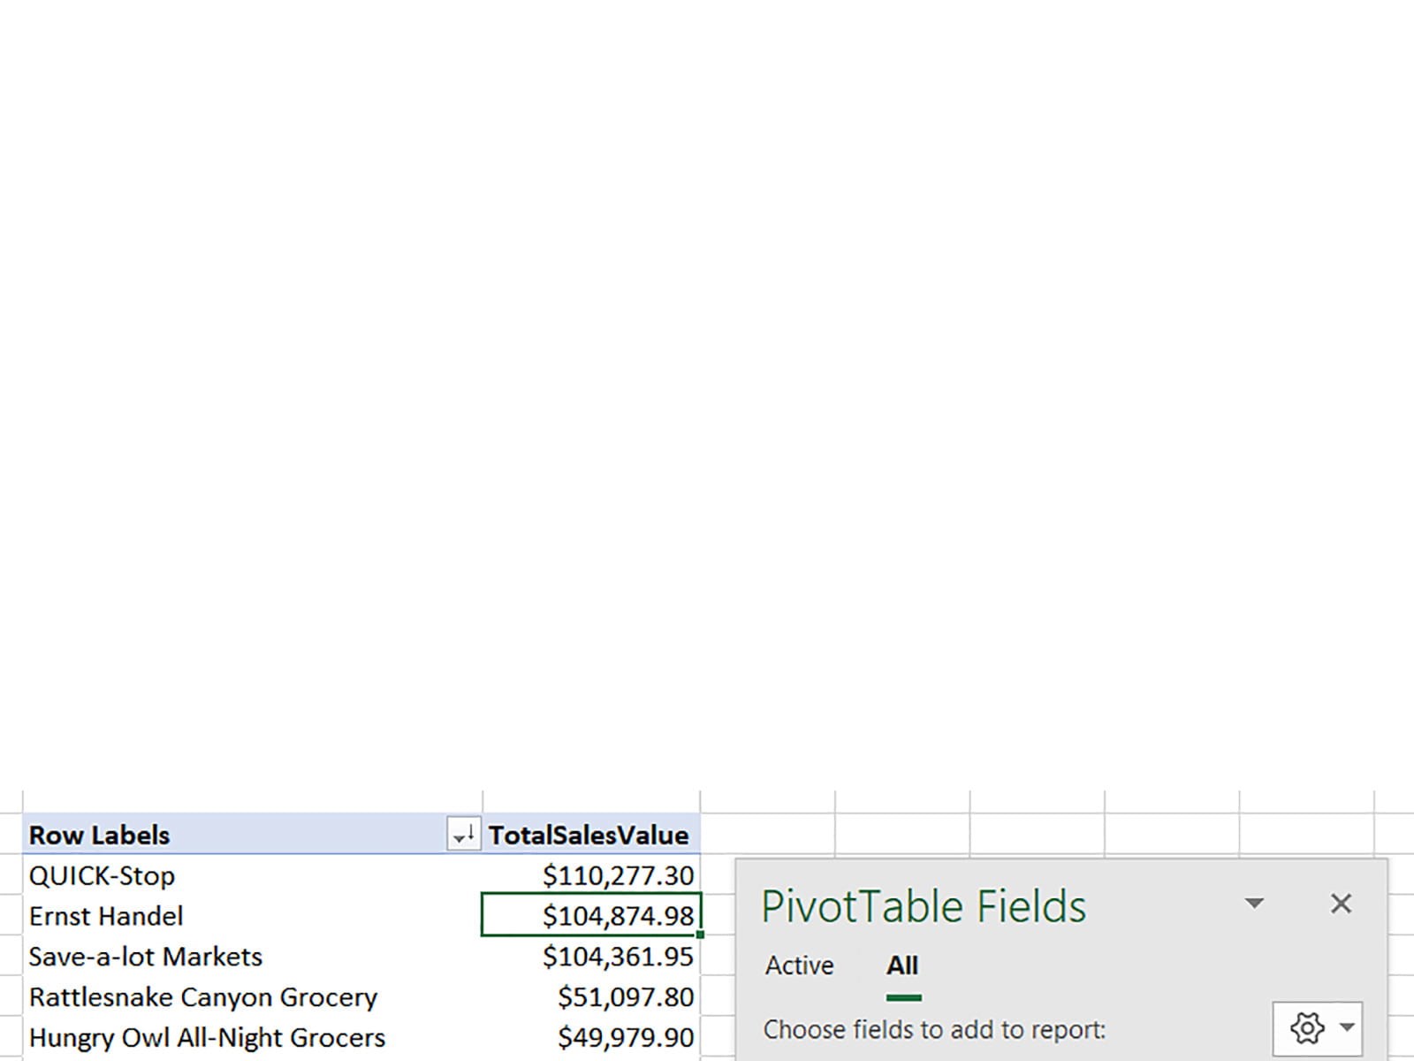Screen dimensions: 1414x1061
Task: Open the Row Labels sort filter dropdown
Action: coord(464,834)
